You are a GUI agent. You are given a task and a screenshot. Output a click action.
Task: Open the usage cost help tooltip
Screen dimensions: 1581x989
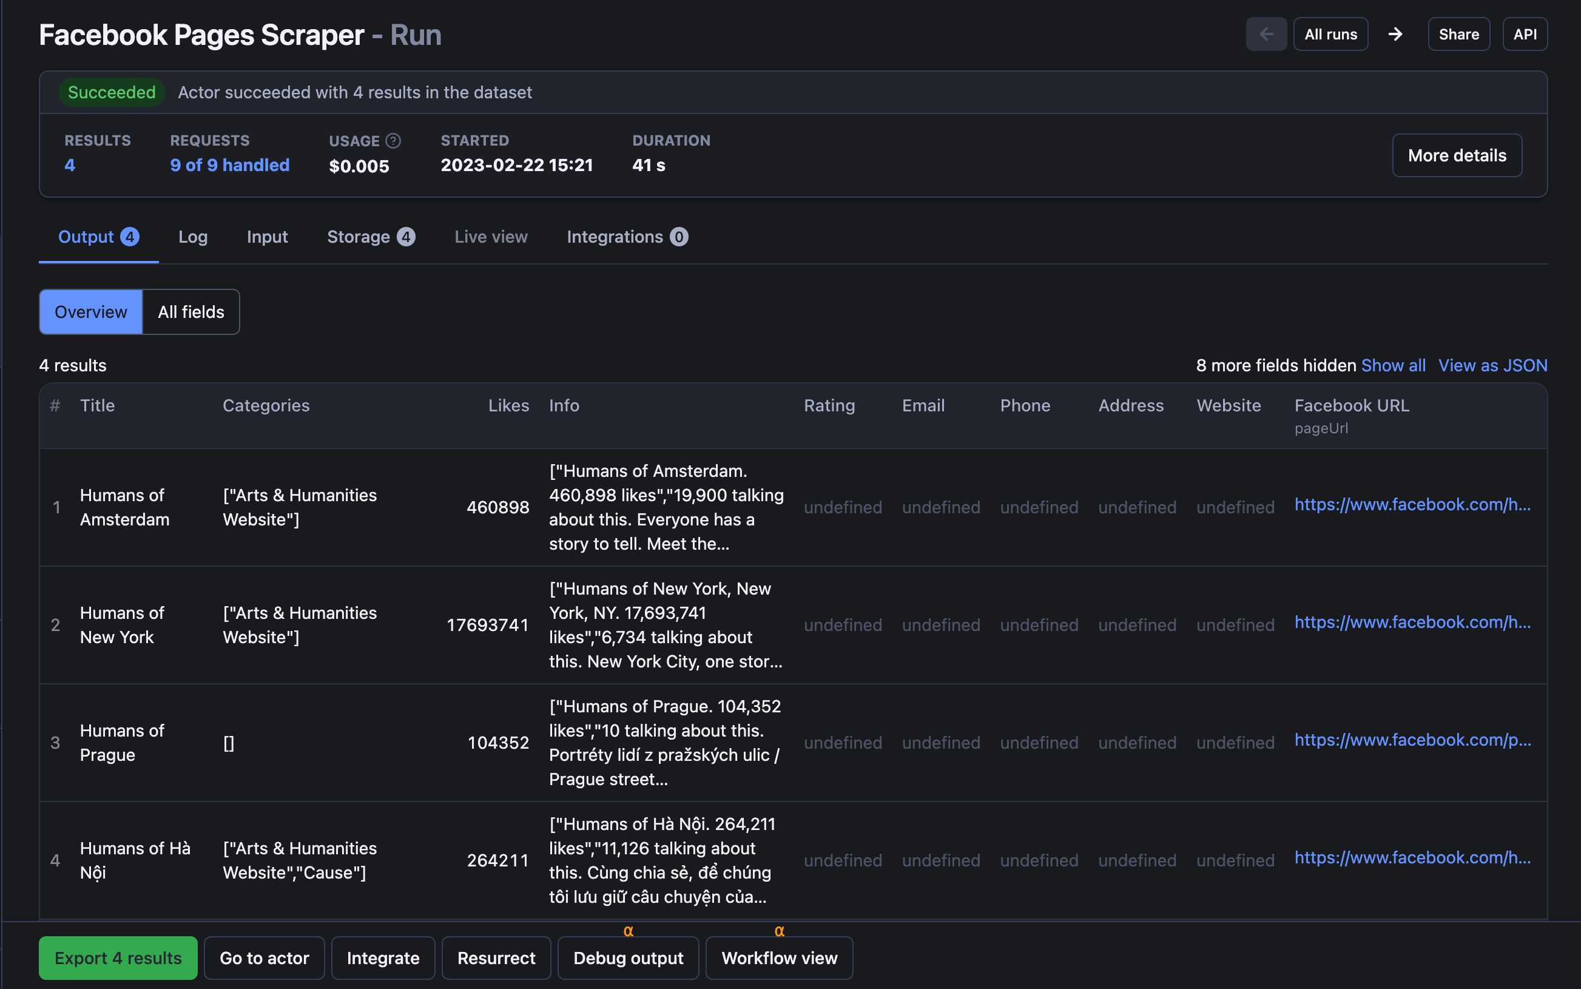pos(393,140)
